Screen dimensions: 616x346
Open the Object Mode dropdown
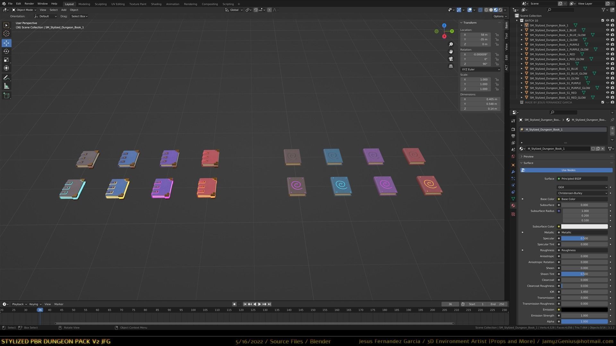tap(24, 10)
